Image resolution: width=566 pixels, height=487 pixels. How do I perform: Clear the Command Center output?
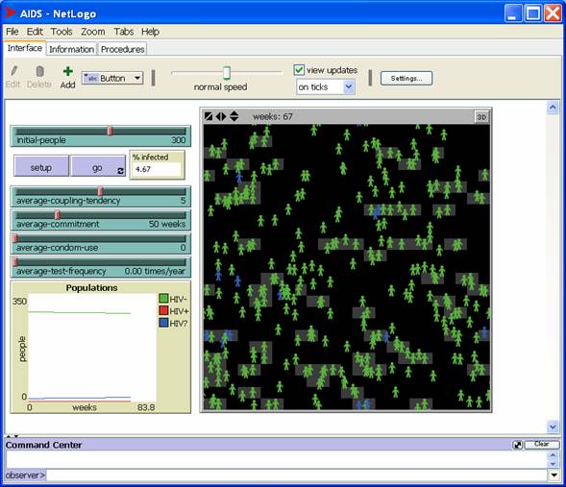click(x=541, y=445)
